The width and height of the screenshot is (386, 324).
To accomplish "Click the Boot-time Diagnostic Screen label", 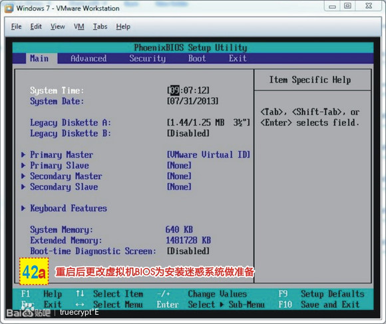I will coord(93,251).
